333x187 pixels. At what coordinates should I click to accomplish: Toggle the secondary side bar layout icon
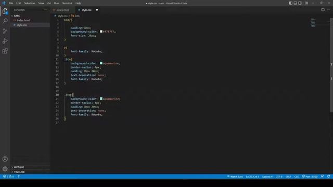[x=300, y=3]
